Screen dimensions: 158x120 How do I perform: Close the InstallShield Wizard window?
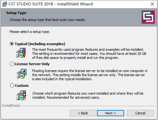152,4
